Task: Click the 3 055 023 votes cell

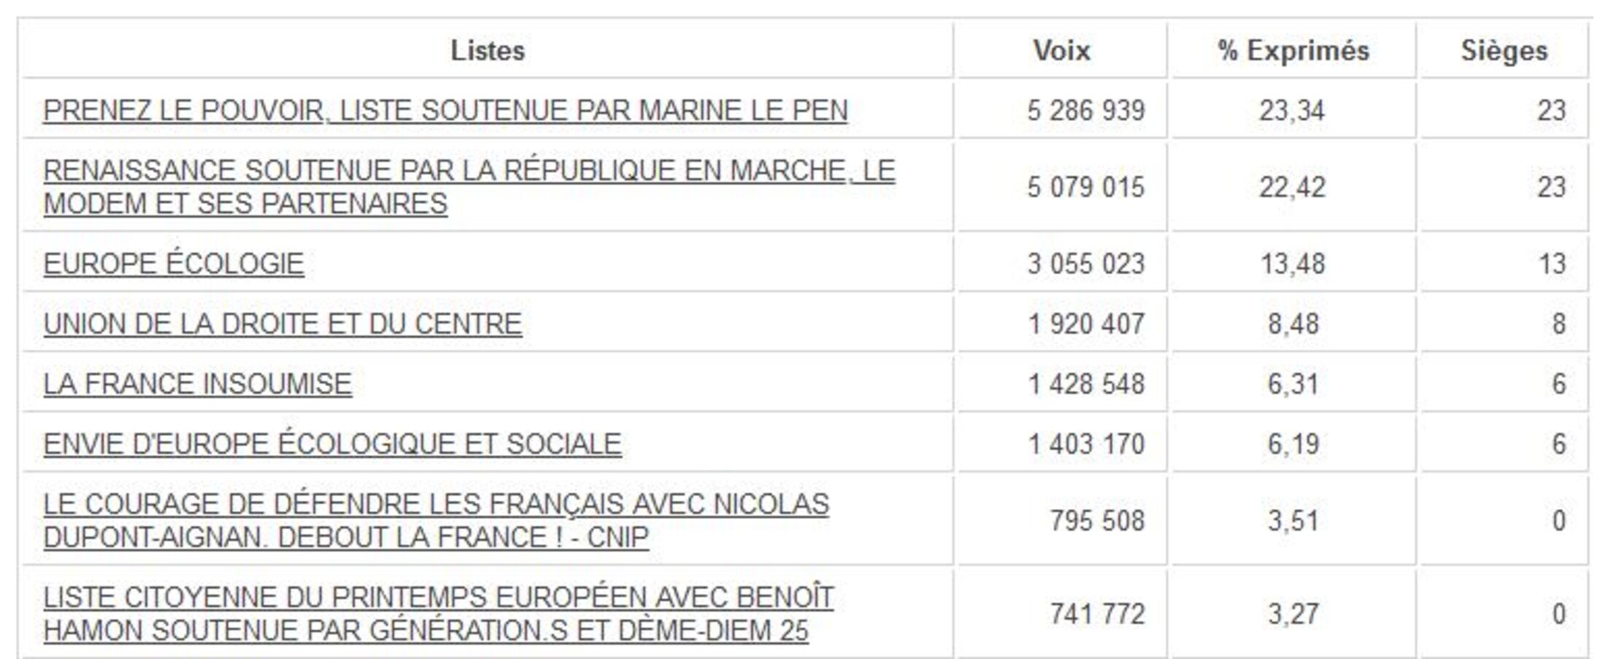Action: (x=1086, y=264)
